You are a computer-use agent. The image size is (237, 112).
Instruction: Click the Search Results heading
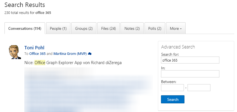[x=25, y=5]
